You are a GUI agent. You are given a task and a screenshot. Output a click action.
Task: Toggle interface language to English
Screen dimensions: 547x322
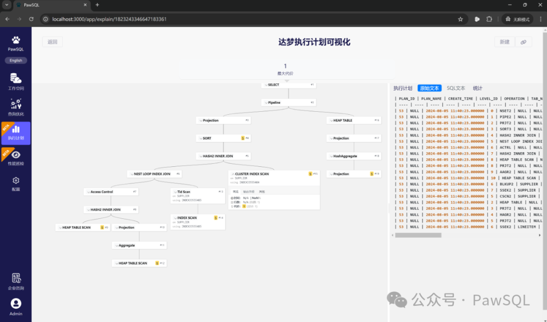point(16,60)
